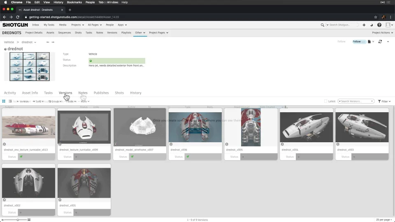Click the green asset Status field
The width and height of the screenshot is (395, 222).
coord(117,61)
